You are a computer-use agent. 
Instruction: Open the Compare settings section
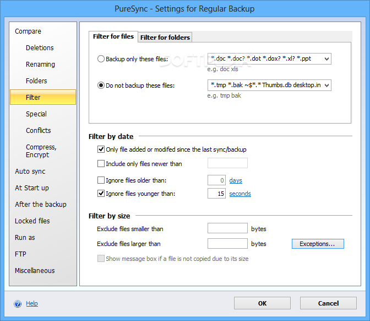[28, 31]
